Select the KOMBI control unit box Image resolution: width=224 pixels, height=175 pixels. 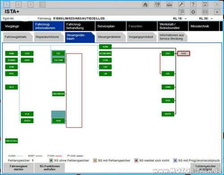[x=12, y=60]
